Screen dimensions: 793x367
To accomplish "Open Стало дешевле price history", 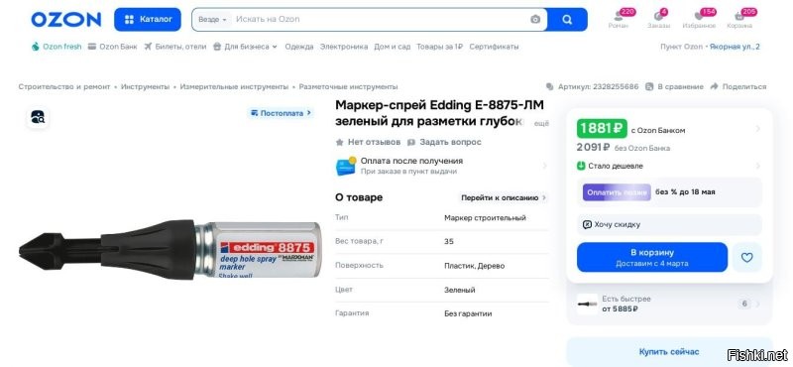I will [x=669, y=166].
